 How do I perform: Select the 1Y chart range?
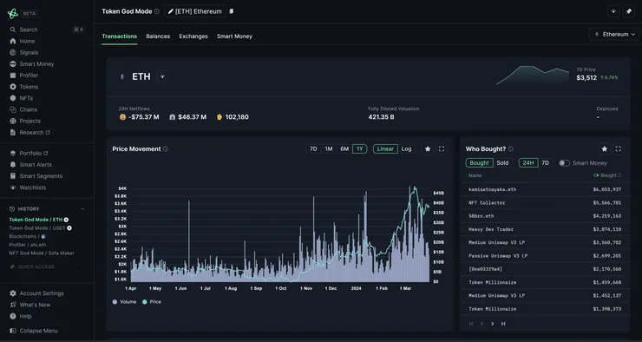point(360,149)
